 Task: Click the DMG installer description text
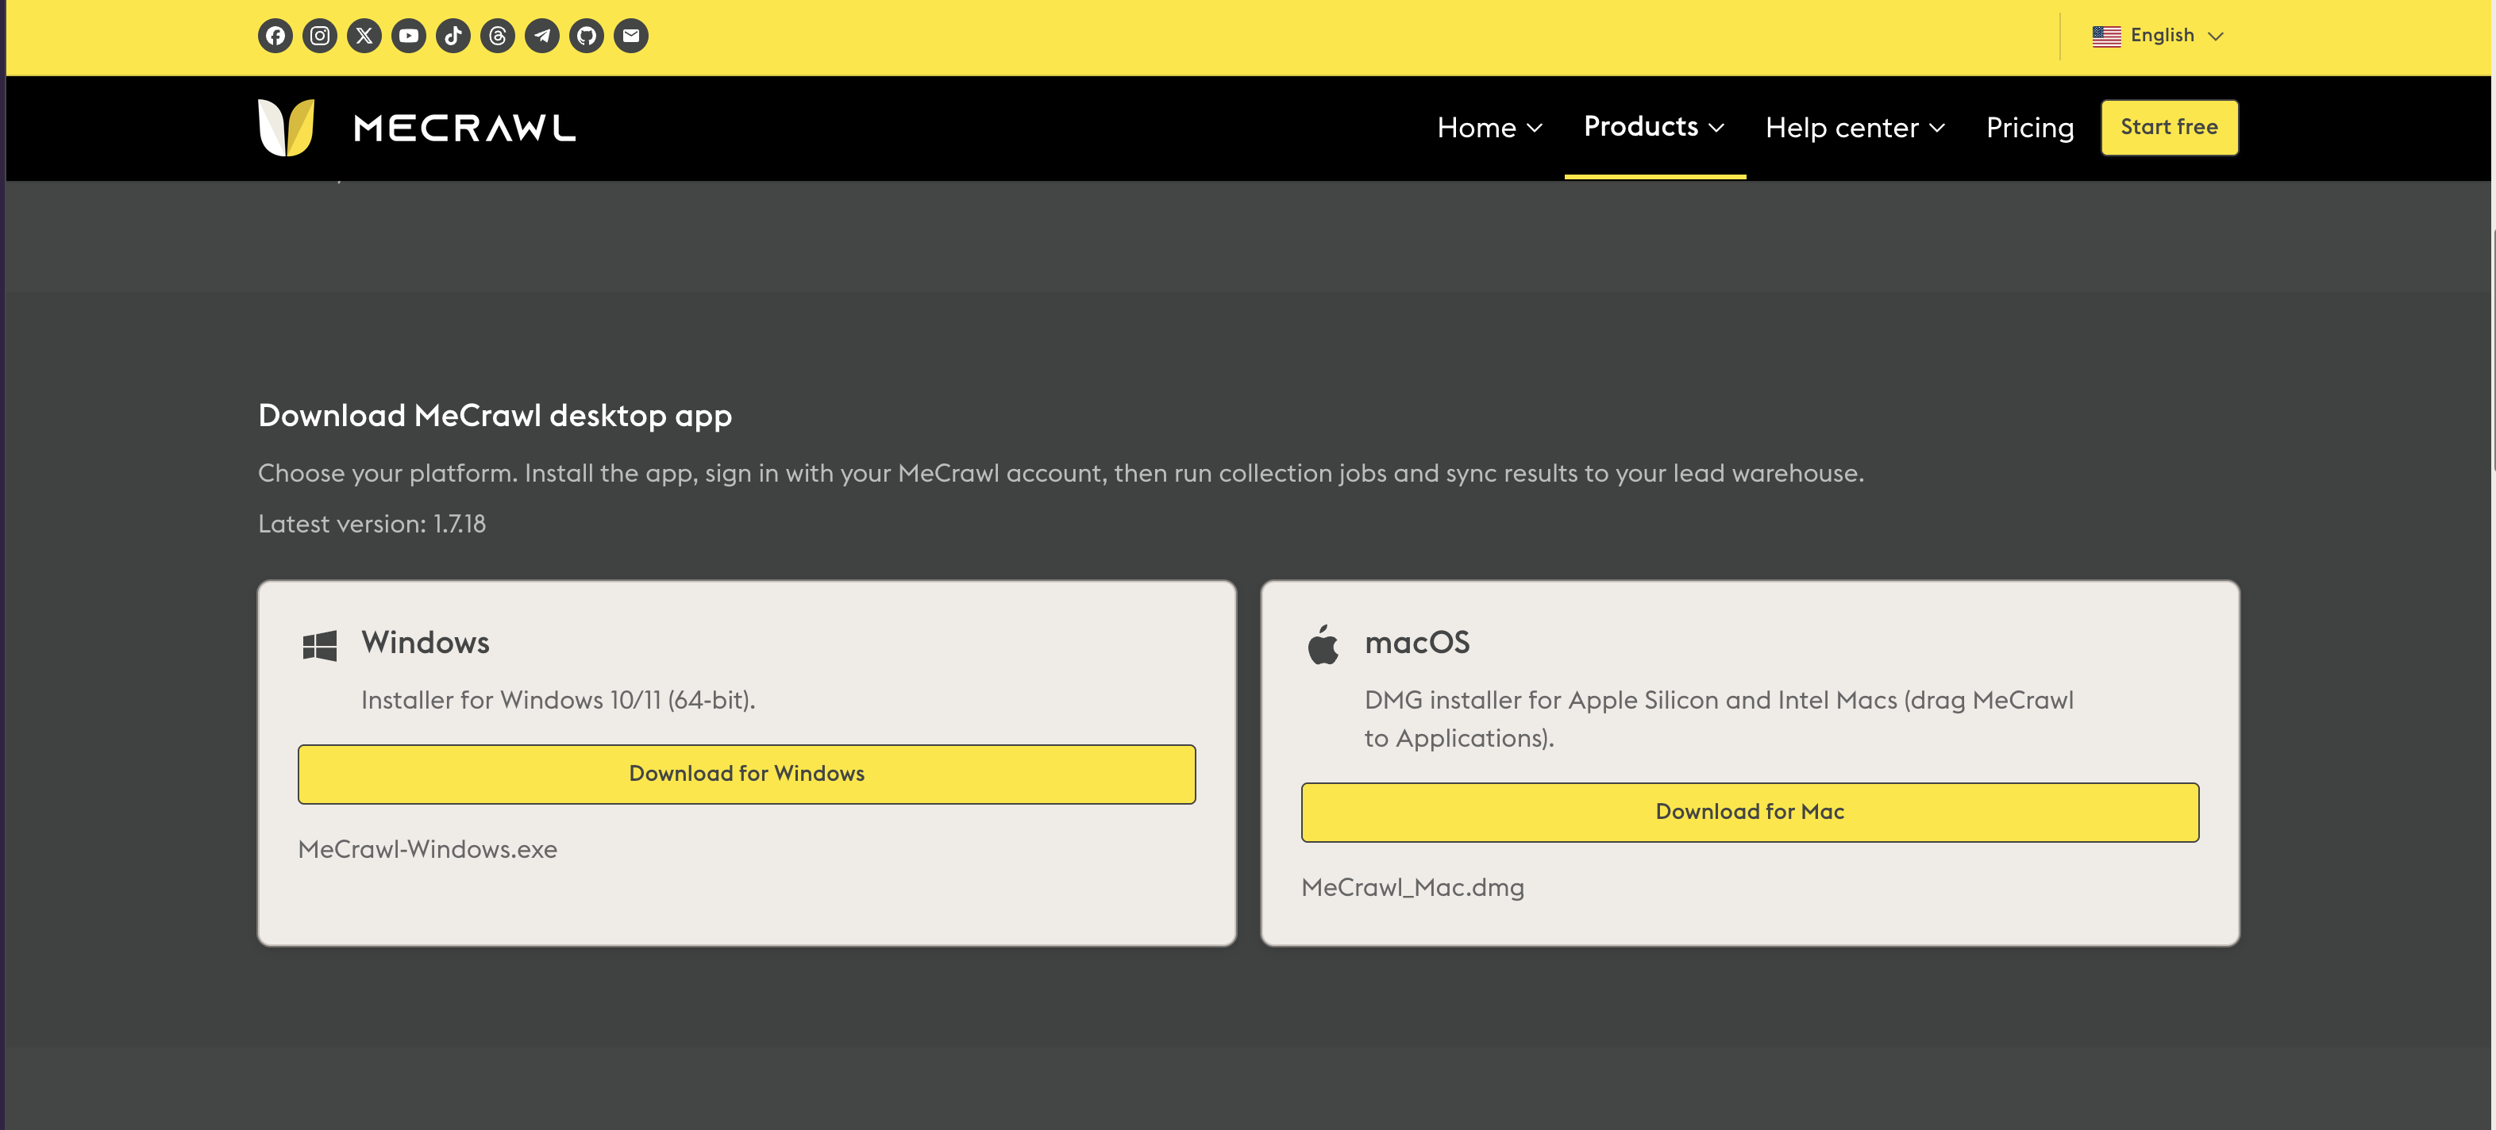(1719, 720)
